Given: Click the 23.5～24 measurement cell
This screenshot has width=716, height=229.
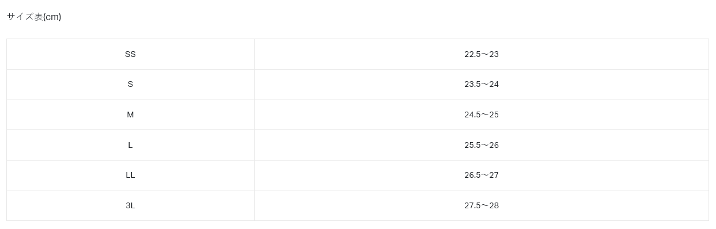Looking at the screenshot, I should point(482,85).
